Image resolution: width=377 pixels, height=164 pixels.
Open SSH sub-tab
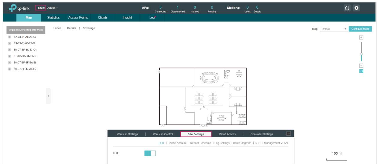(x=257, y=143)
